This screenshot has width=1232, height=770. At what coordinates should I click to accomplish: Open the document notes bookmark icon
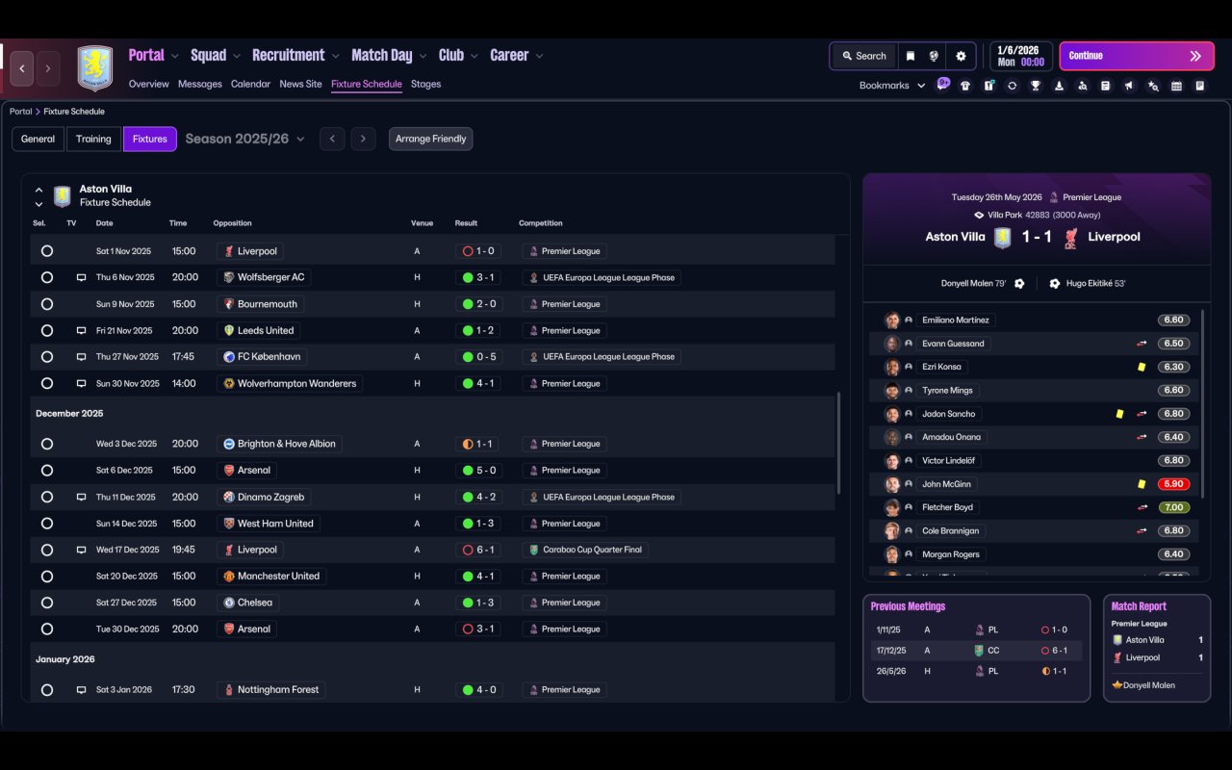[1106, 86]
